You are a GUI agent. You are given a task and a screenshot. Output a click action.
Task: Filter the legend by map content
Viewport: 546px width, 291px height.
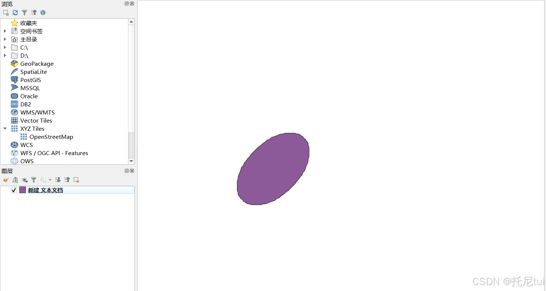[34, 180]
